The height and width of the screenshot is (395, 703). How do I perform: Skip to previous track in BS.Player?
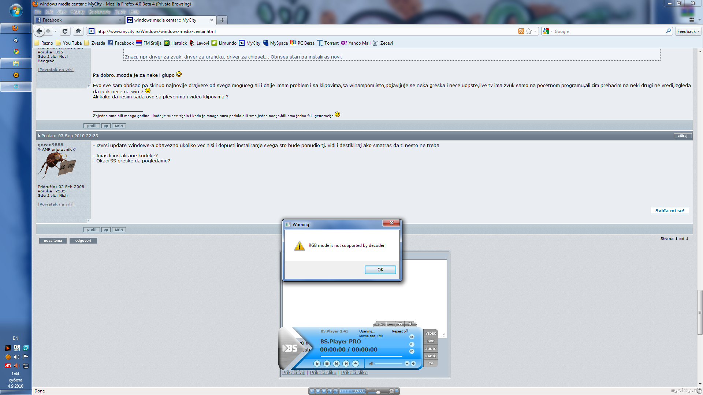pos(336,364)
